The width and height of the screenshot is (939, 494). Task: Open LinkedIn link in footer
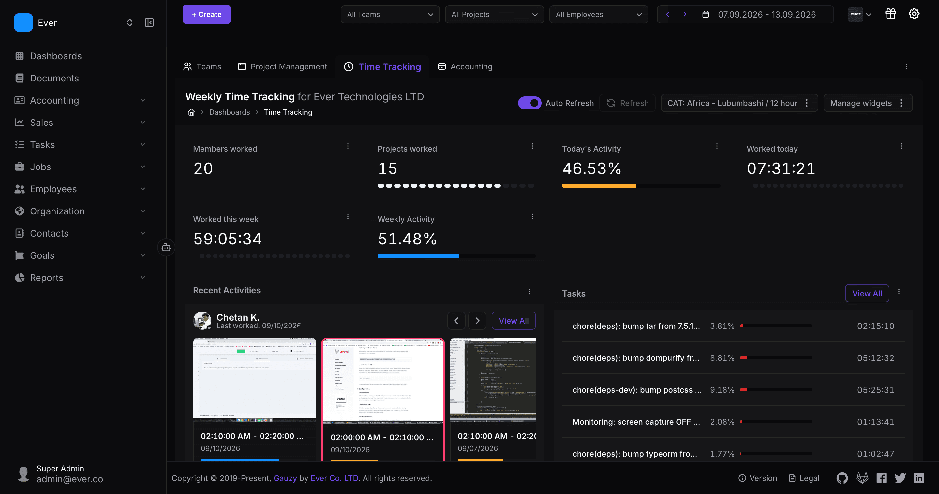(x=919, y=478)
